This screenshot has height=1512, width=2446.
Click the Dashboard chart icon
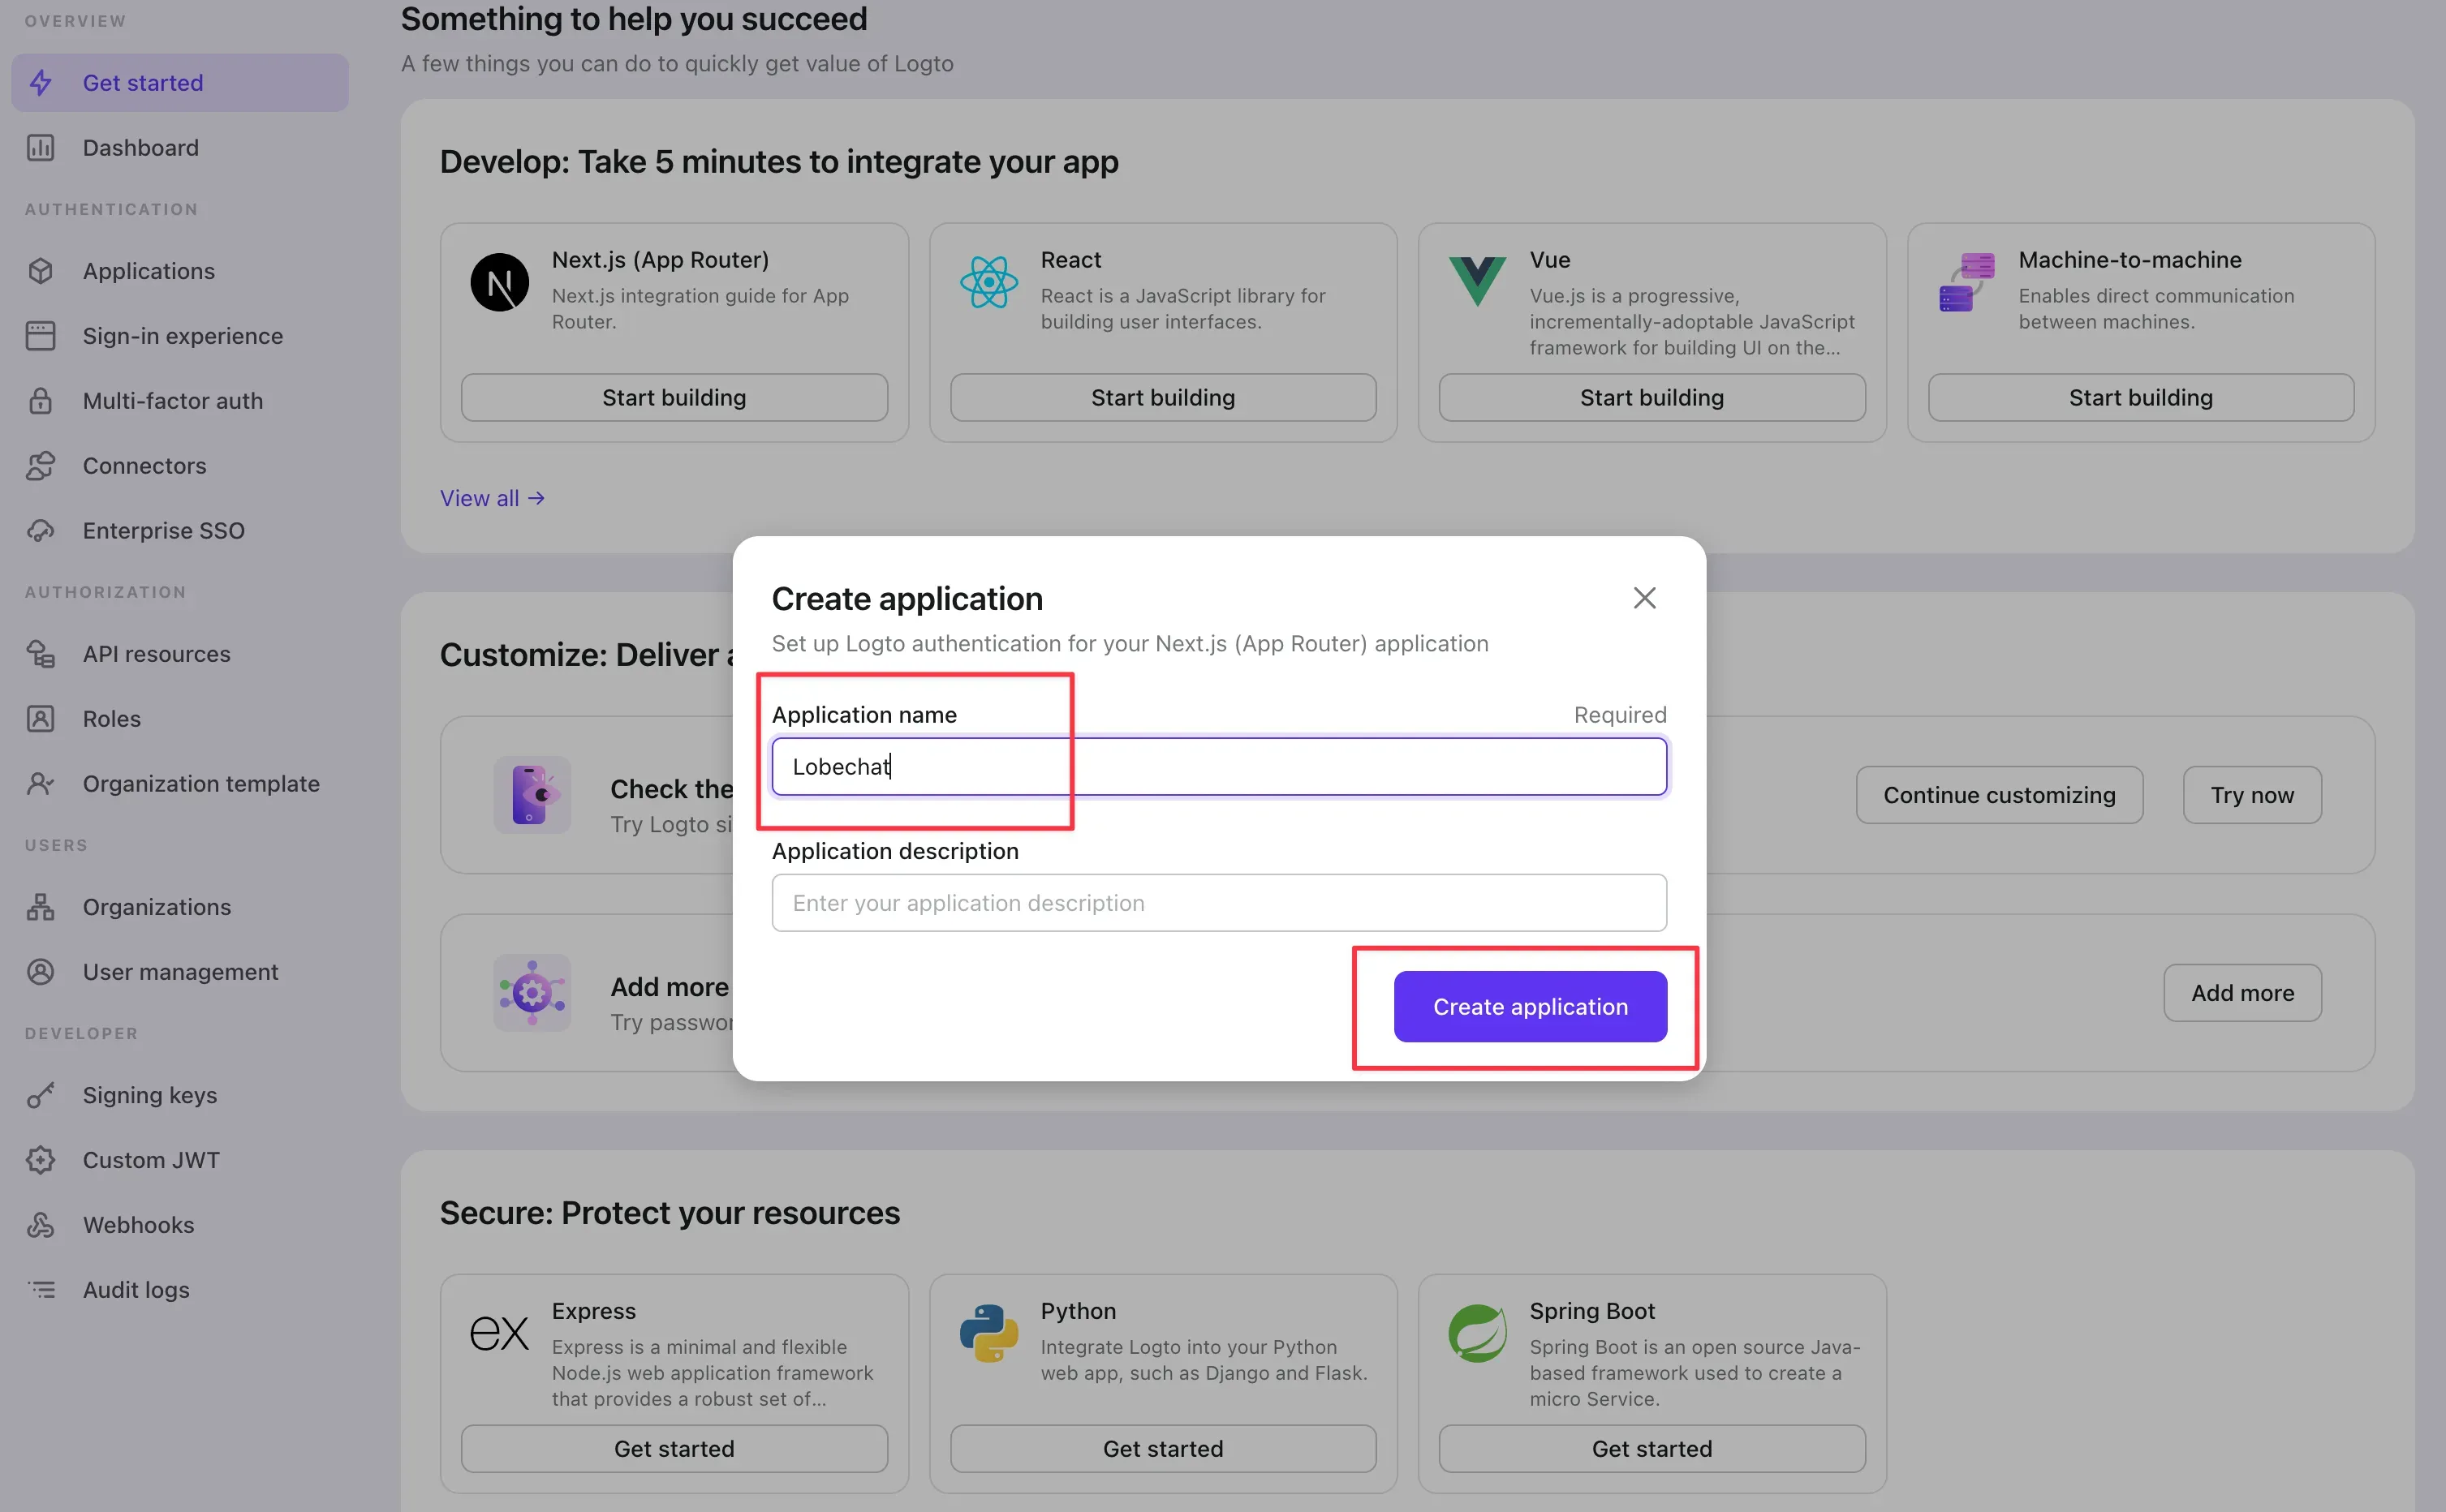click(41, 148)
